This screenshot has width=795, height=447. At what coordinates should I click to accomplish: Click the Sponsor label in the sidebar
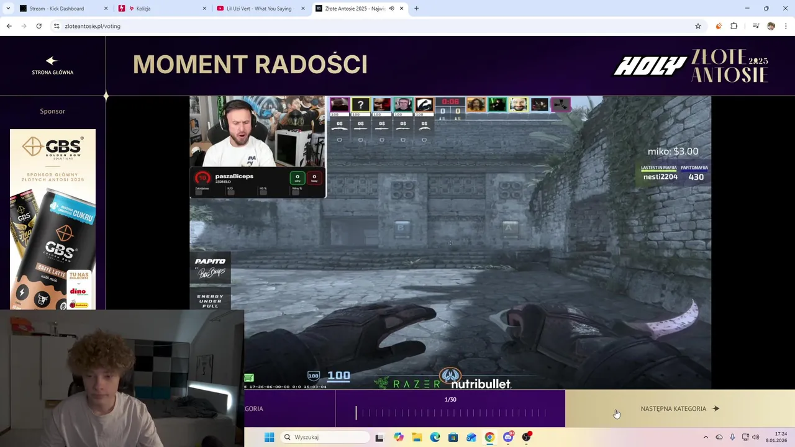point(52,111)
